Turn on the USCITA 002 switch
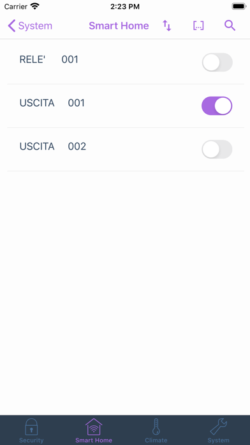250x445 pixels. click(x=217, y=149)
